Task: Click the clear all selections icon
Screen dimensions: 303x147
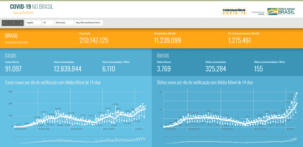Action: pos(20,23)
